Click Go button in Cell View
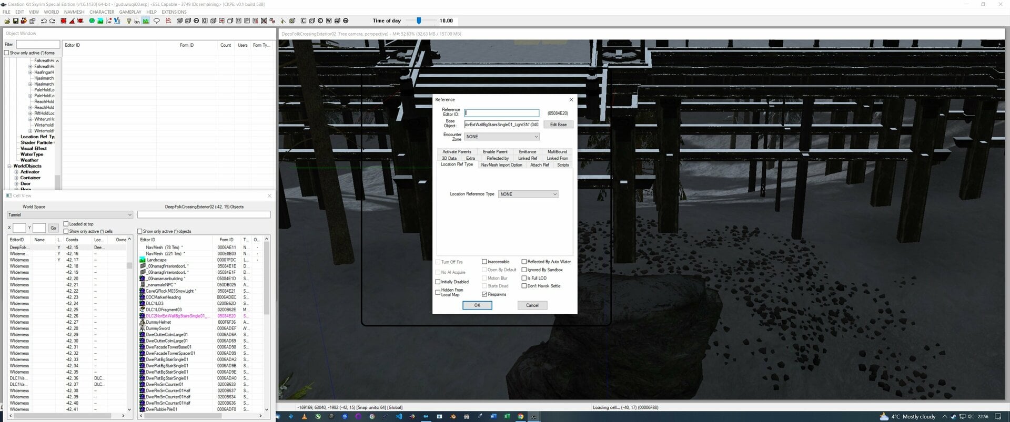The image size is (1010, 422). pos(53,228)
